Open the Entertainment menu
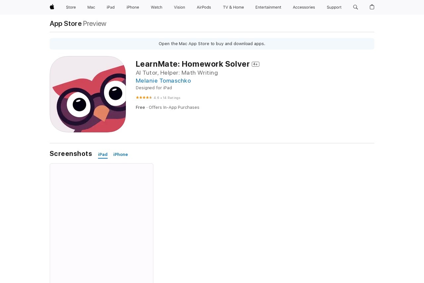The width and height of the screenshot is (424, 283). [268, 7]
